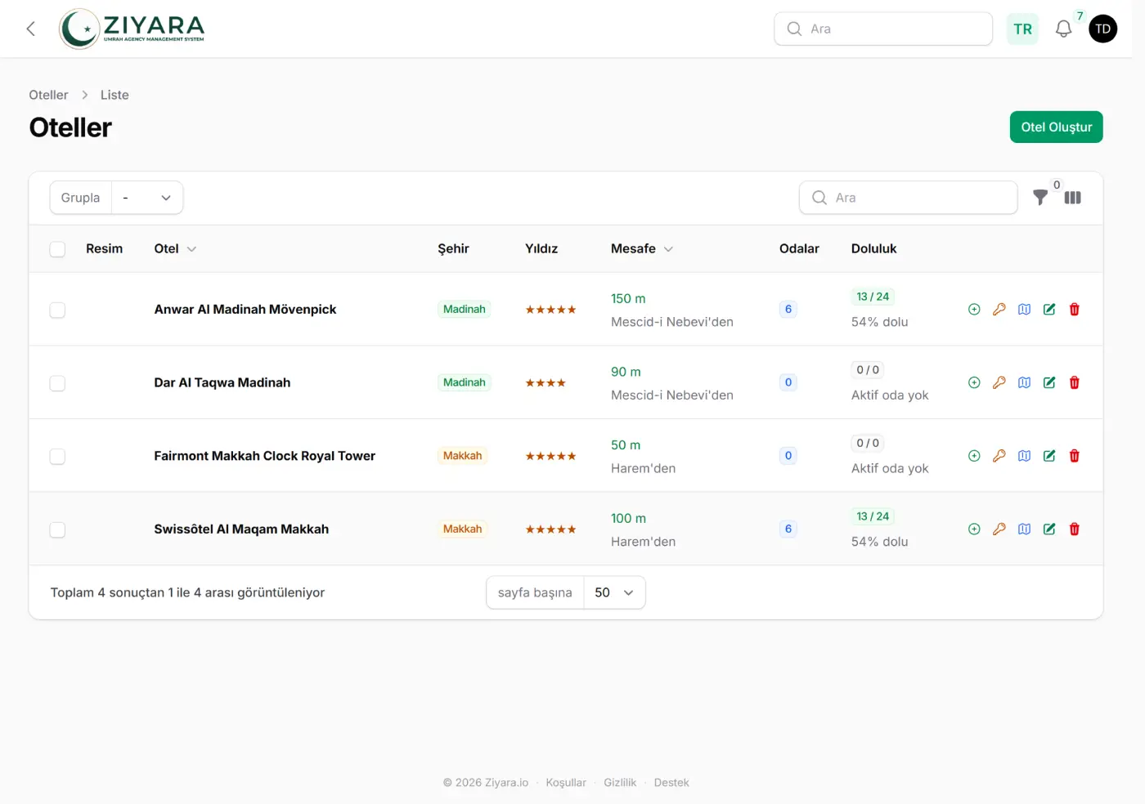Click the green plus icon for Anwar Al Madinah Mövenpick

[974, 310]
